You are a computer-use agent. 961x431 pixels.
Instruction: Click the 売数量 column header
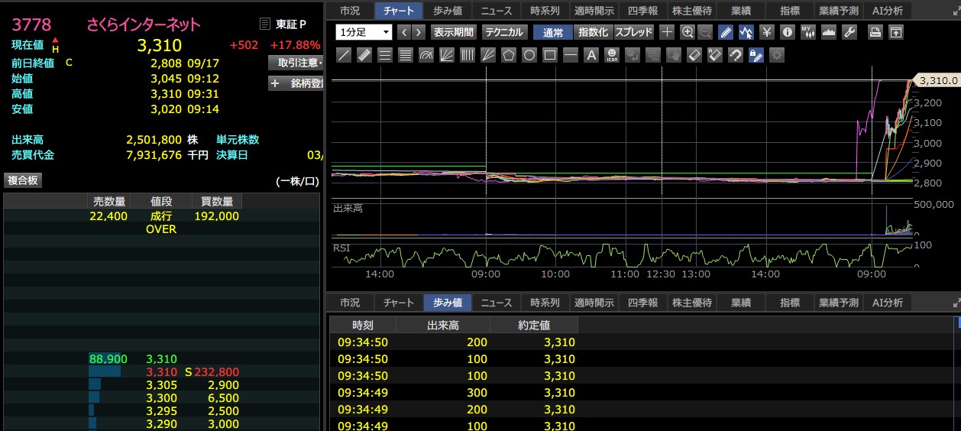tap(108, 201)
